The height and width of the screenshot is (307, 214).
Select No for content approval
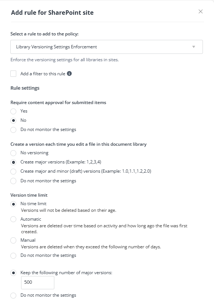click(13, 120)
